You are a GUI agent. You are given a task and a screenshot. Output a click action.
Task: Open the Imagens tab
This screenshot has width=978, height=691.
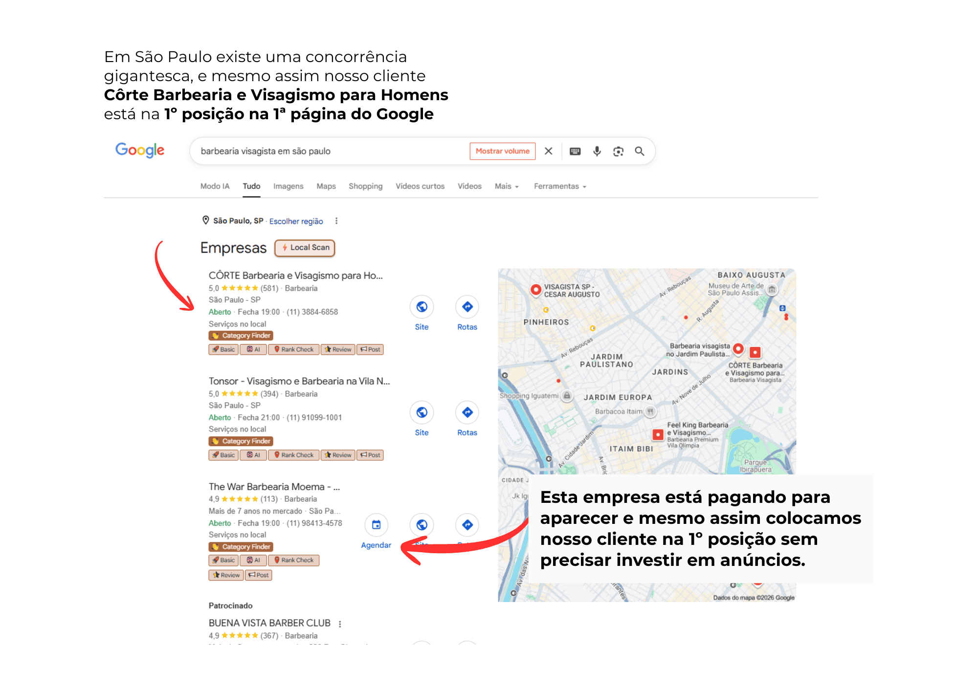[289, 186]
